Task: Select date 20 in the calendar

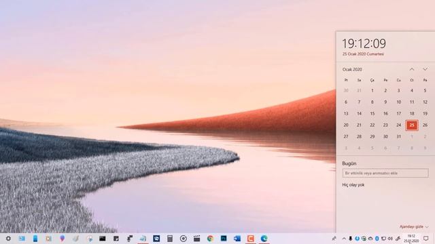Action: coord(346,125)
